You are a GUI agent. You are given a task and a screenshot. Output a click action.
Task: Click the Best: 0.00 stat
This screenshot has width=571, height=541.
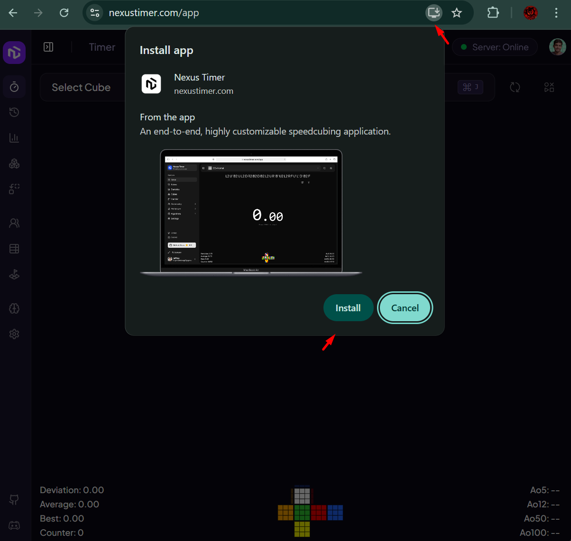62,519
